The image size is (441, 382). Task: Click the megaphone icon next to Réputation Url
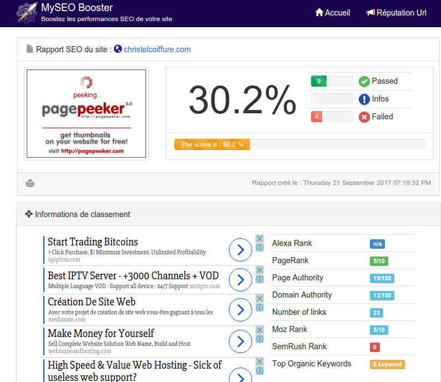click(x=370, y=12)
